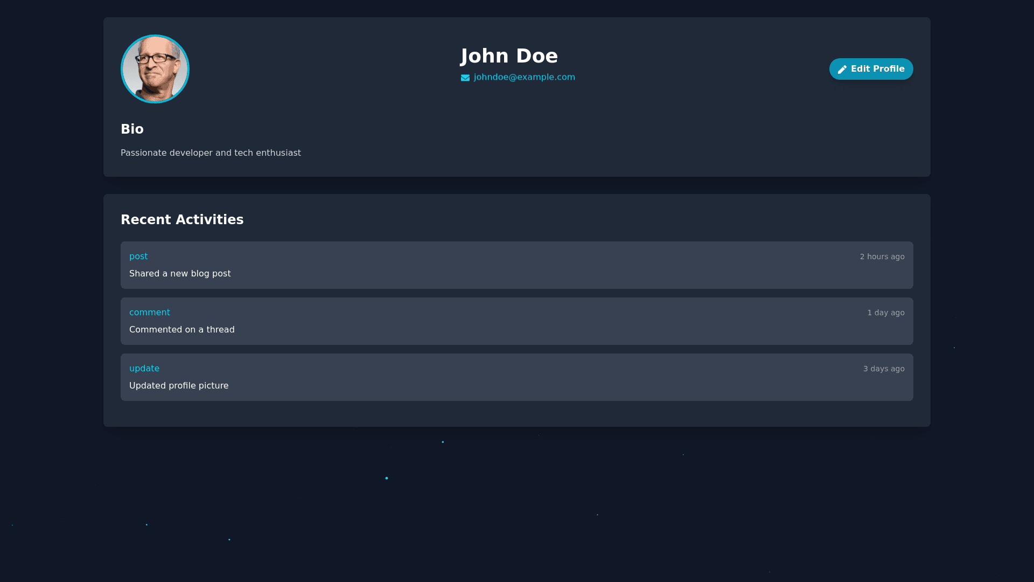Click the Bio section heading
1034x582 pixels.
pos(132,129)
